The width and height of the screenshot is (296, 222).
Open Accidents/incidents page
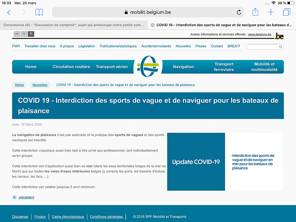156,46
